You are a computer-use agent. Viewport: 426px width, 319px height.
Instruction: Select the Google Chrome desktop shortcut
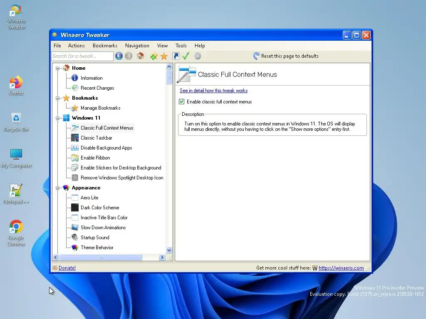coord(16,233)
